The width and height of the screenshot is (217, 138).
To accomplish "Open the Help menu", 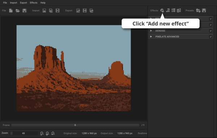I will (43, 3).
